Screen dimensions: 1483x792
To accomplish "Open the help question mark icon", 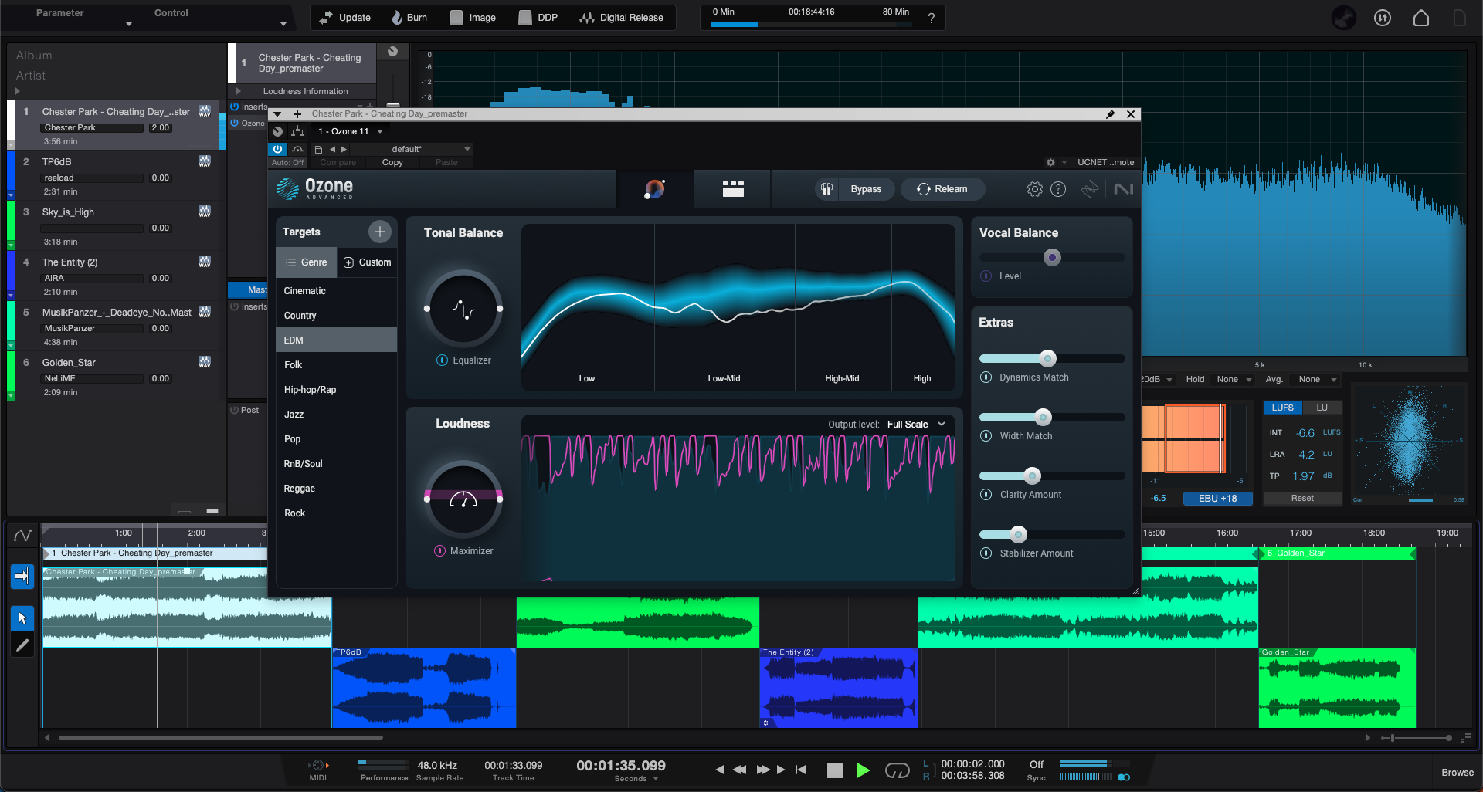I will coord(932,18).
